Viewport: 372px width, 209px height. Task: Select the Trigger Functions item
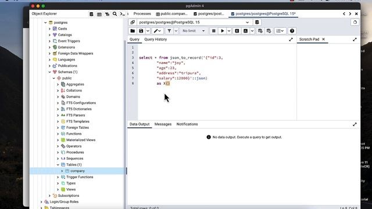click(80, 177)
